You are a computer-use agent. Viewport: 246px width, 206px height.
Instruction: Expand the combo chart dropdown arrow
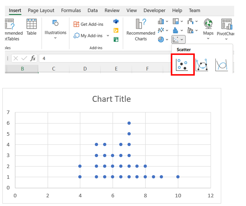pos(196,30)
